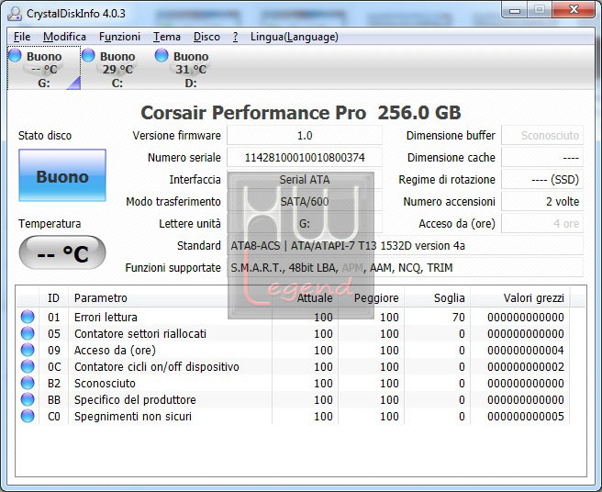Click status orb for Specifico del produttore
The height and width of the screenshot is (492, 602).
[28, 399]
